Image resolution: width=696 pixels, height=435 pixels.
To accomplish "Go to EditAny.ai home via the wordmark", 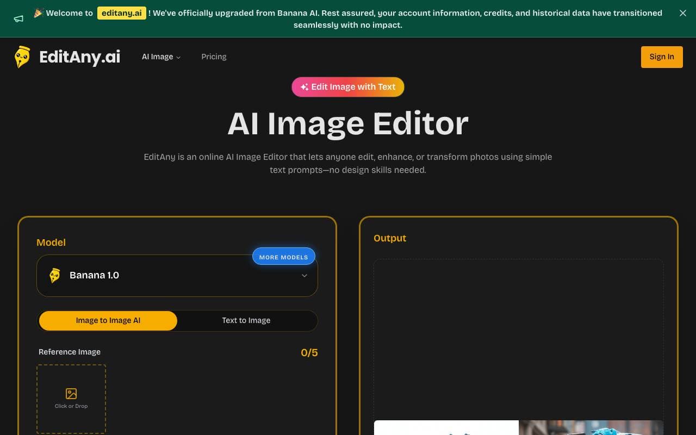I will click(x=80, y=57).
